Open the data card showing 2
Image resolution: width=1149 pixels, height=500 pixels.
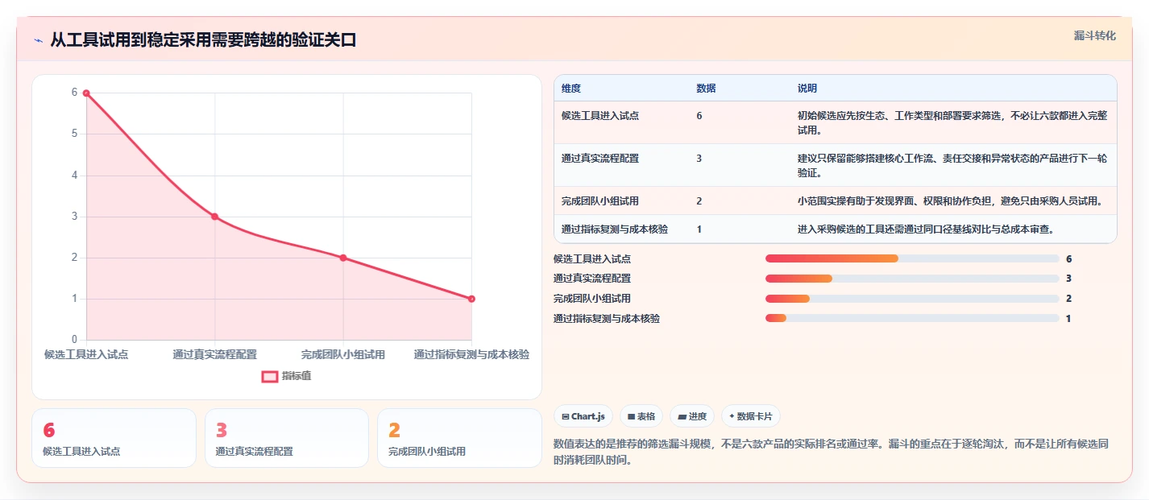[x=459, y=438]
